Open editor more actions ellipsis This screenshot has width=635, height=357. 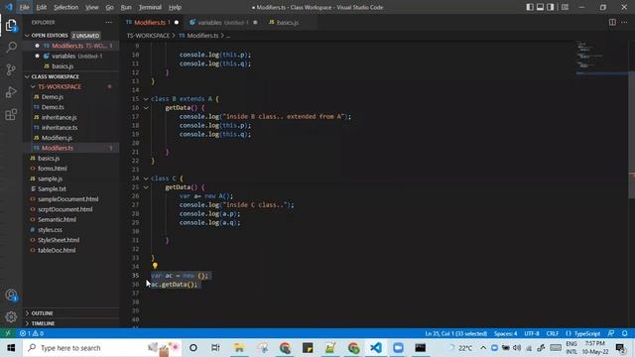[624, 22]
